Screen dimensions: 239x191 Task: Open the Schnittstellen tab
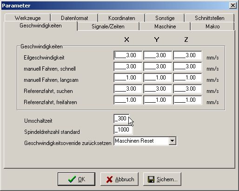pos(209,18)
